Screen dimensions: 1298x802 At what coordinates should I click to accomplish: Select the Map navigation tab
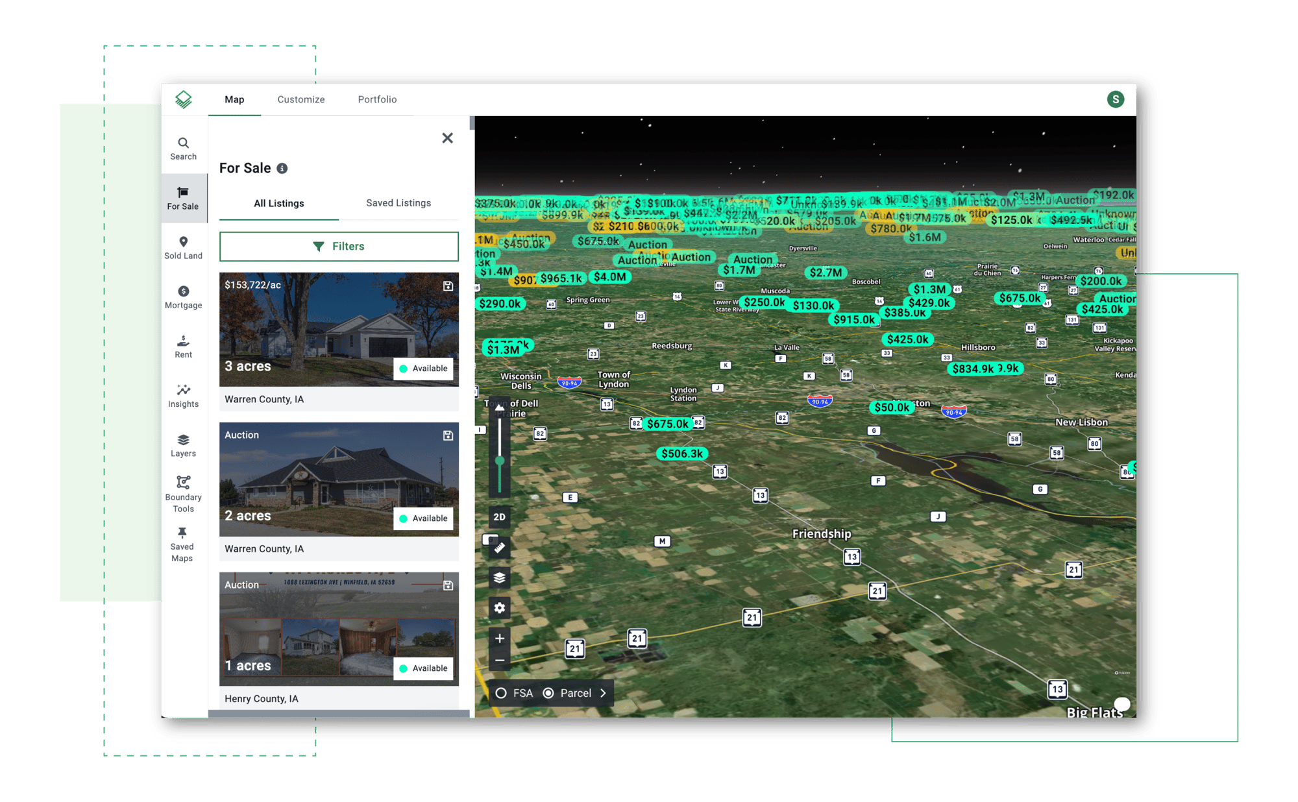click(233, 99)
